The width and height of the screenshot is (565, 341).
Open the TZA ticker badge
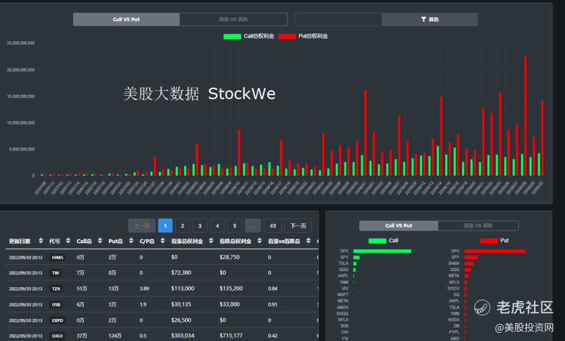click(x=56, y=289)
